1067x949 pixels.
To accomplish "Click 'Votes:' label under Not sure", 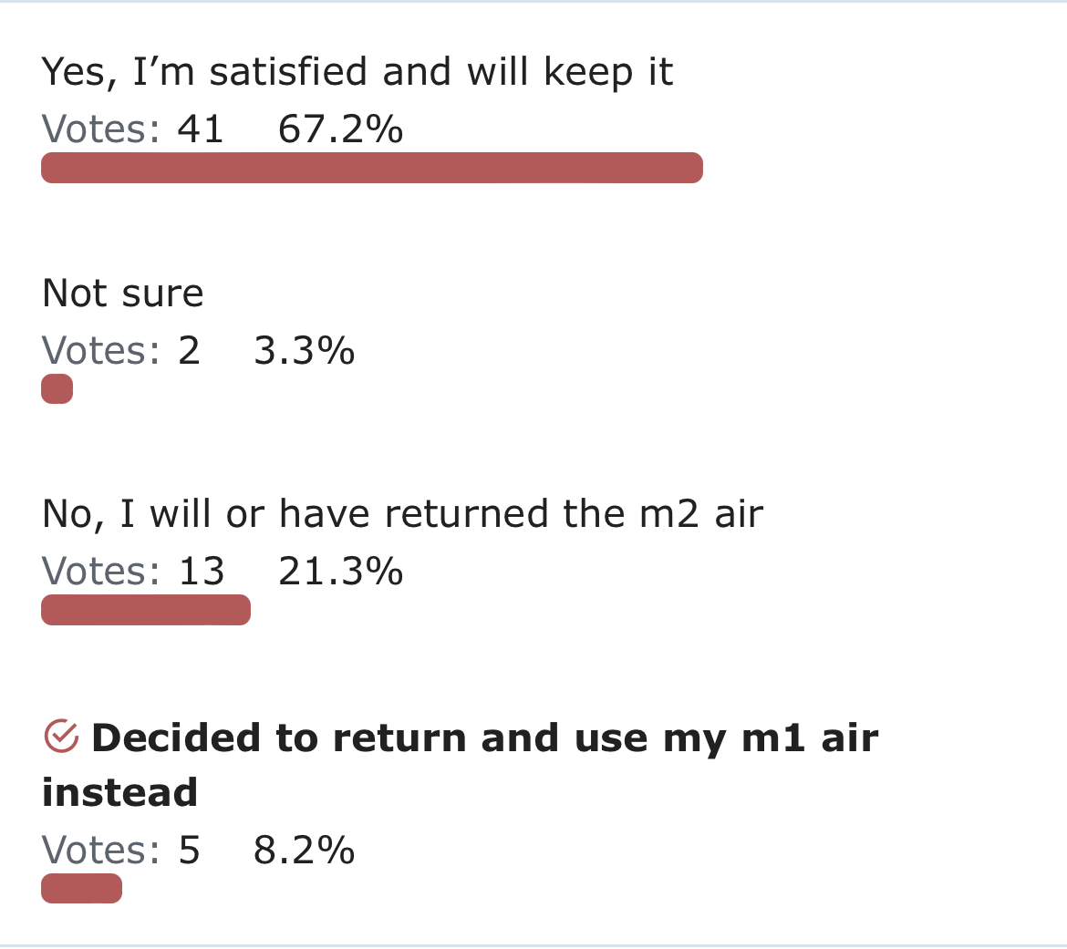I will (101, 351).
